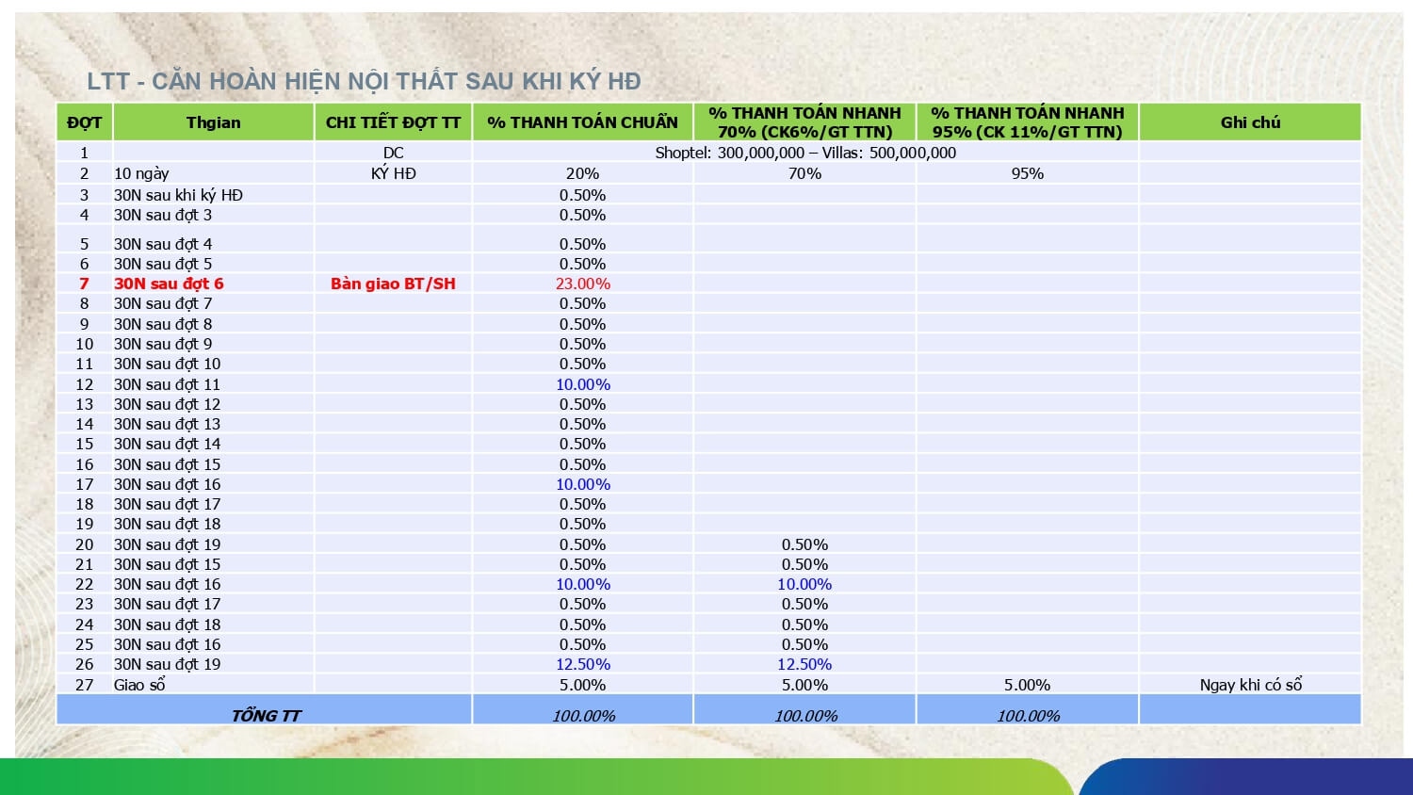Click row number '12' in ĐỢT column
Viewport: 1413px width, 795px height.
coord(84,384)
